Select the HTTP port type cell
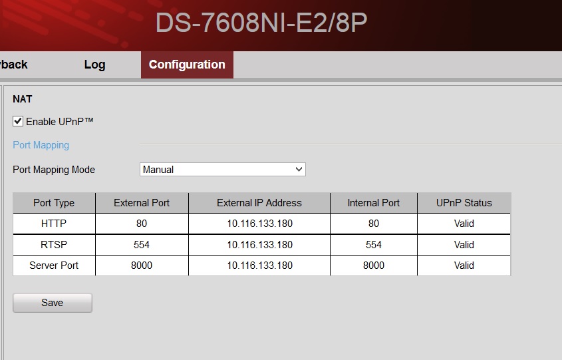 point(54,224)
